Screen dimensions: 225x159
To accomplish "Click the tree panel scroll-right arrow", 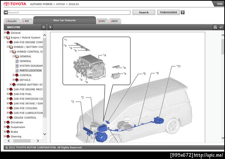I will pos(38,141).
